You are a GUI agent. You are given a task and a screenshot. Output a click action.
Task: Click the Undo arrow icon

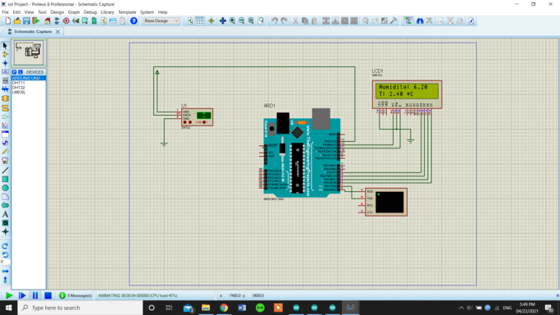click(x=275, y=21)
